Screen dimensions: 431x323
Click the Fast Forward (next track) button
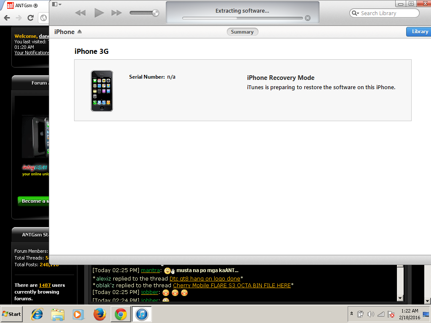(x=117, y=13)
